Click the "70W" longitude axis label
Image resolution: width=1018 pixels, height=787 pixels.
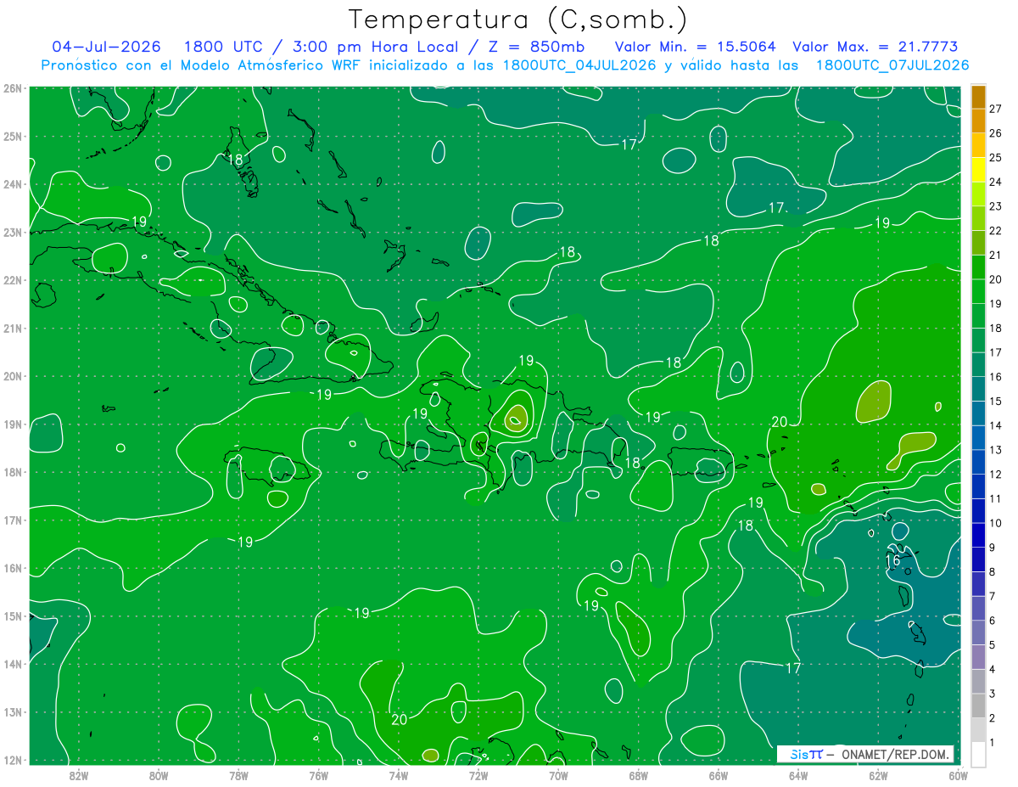tap(558, 775)
